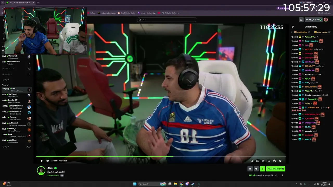Open Task View from the taskbar
333x187 pixels.
(170, 184)
